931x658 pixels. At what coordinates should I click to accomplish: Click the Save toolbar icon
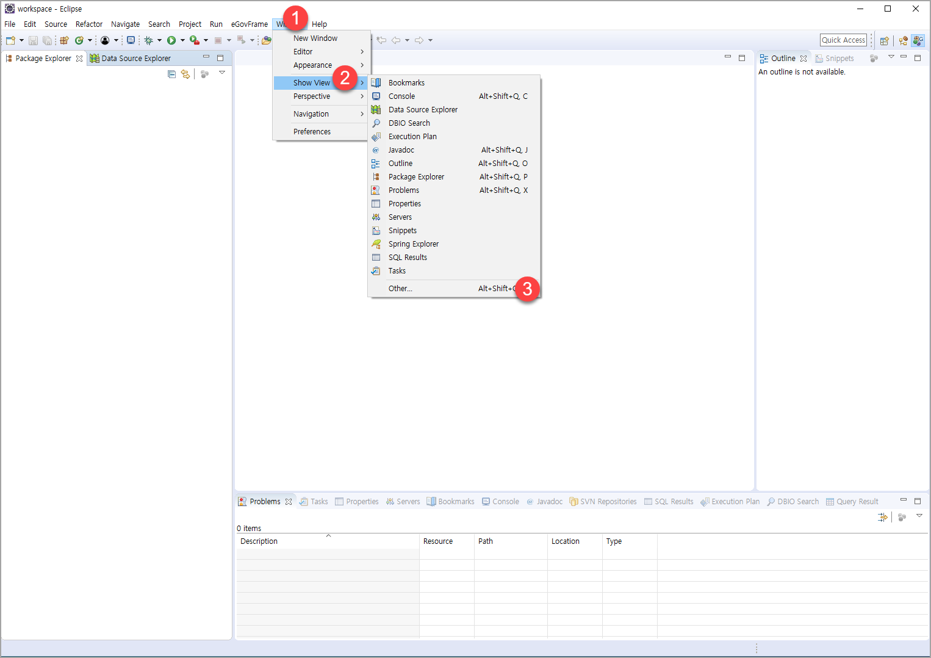33,40
